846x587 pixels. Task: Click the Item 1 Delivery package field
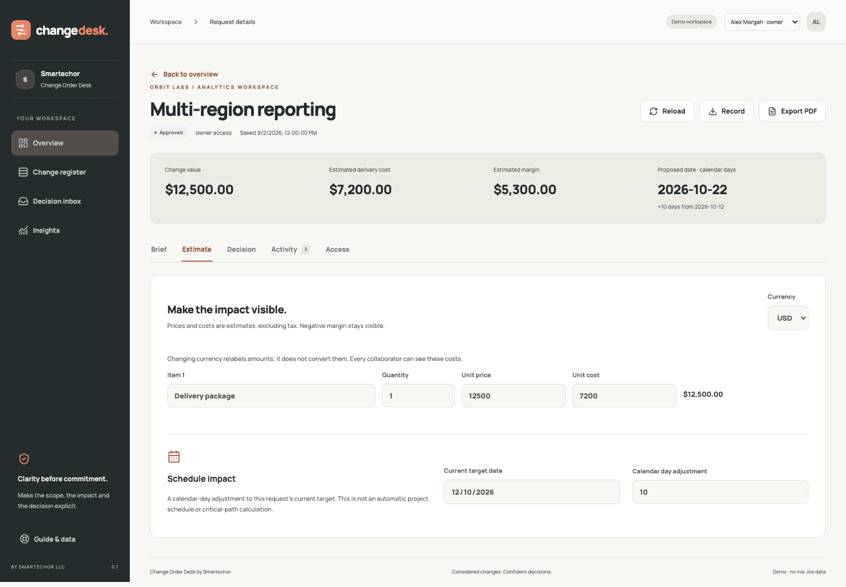coord(271,396)
